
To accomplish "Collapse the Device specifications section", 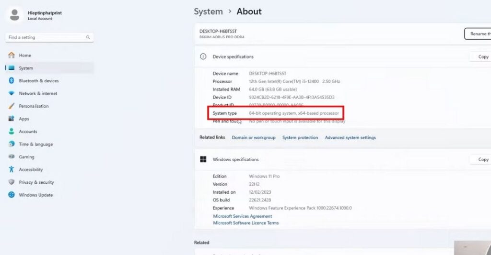I will 233,57.
